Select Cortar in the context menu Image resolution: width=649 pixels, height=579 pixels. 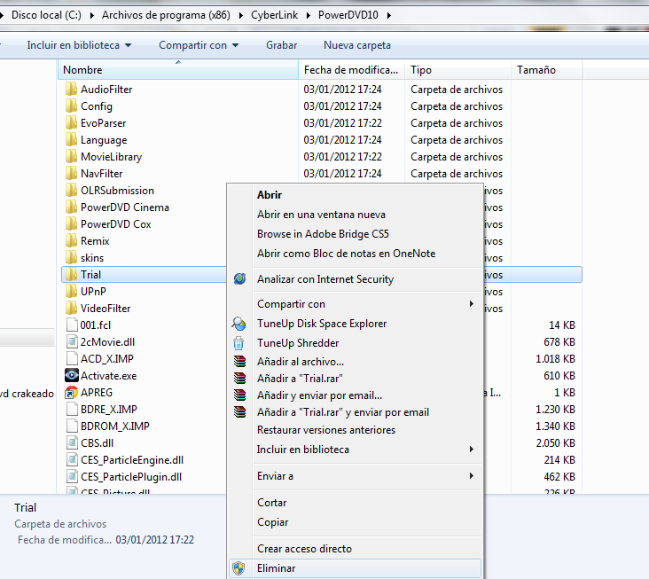[x=271, y=503]
